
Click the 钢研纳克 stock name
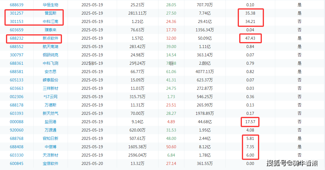click(50, 55)
